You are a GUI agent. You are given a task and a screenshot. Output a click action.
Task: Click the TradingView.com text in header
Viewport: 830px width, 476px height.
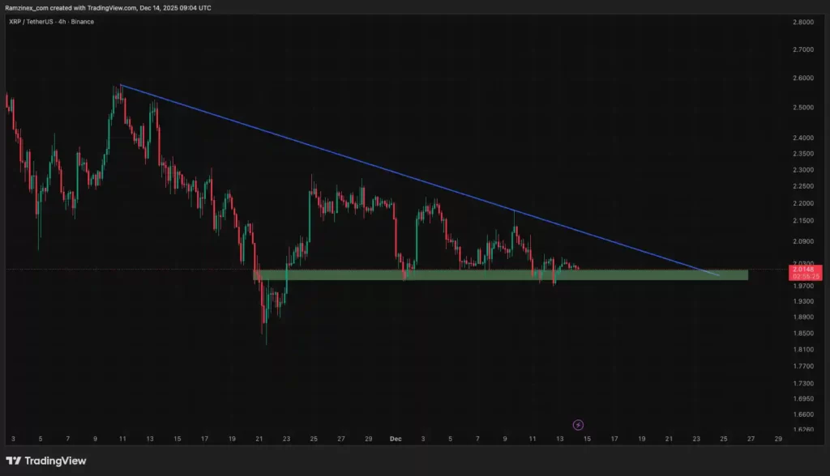coord(143,8)
